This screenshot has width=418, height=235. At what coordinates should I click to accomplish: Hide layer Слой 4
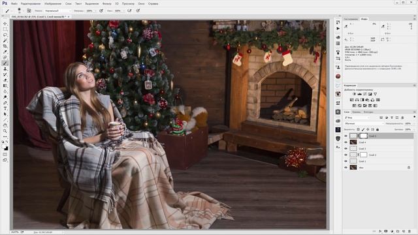coord(346,142)
